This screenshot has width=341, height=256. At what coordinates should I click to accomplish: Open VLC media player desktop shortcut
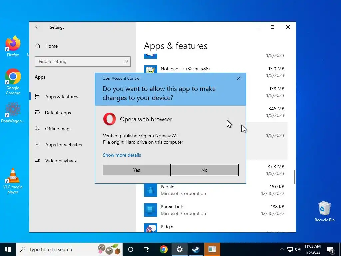coord(13,181)
